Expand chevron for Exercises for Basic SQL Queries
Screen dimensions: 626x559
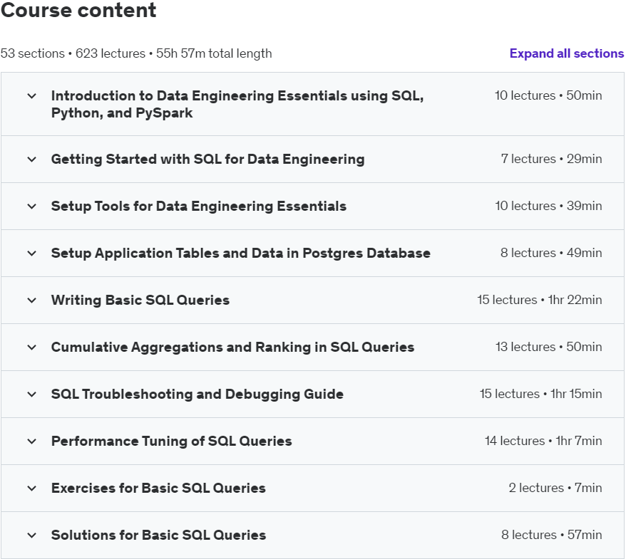coord(31,489)
